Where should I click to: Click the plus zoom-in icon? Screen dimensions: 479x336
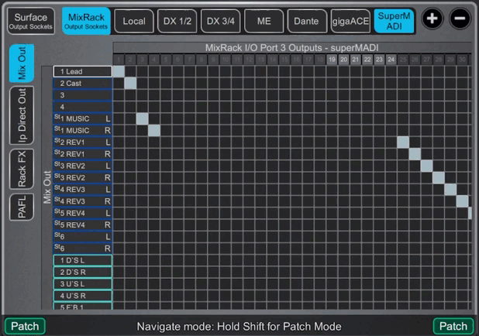pos(432,19)
